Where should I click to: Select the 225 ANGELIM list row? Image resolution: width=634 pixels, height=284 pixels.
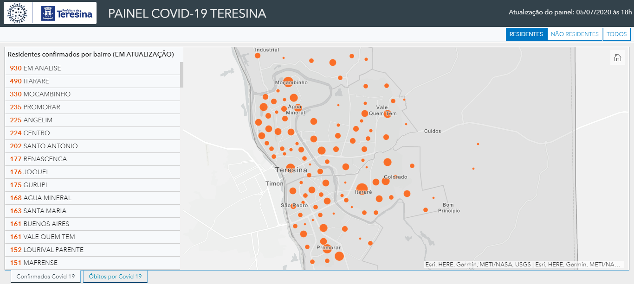point(92,120)
